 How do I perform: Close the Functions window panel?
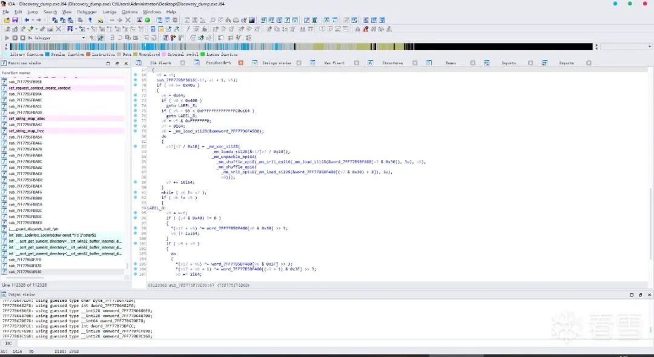[x=126, y=64]
